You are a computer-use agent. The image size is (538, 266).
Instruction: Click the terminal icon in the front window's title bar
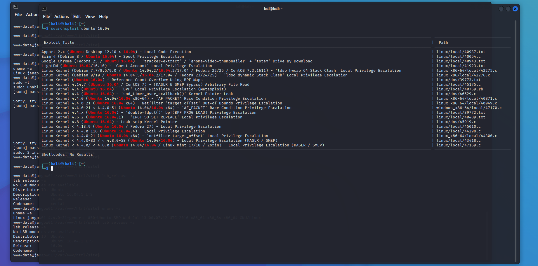pos(44,9)
